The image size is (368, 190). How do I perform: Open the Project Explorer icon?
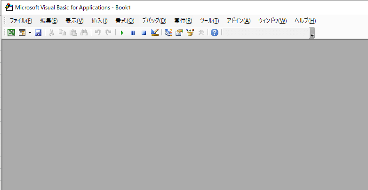click(168, 33)
